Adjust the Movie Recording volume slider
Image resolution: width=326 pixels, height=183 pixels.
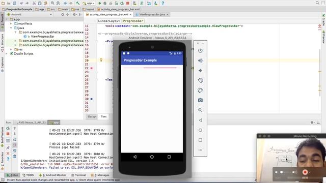pos(285,172)
